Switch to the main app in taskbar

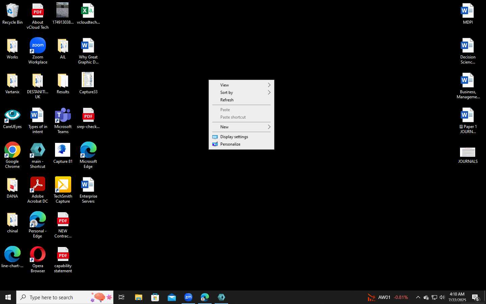click(x=221, y=297)
